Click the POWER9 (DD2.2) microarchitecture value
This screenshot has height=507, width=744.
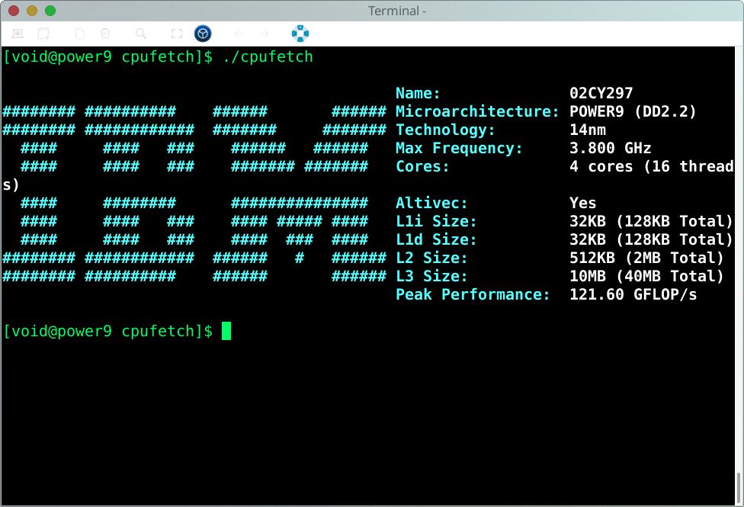tap(633, 111)
